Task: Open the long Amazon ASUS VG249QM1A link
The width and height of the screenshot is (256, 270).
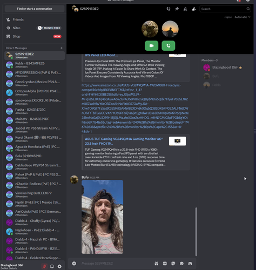Action: click(135, 108)
